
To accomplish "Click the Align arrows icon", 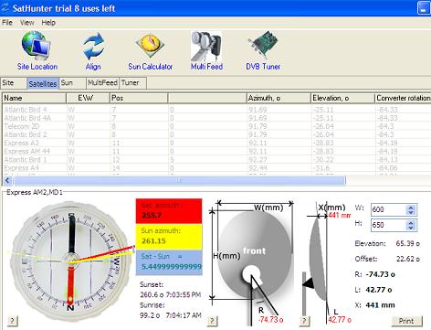I will tap(93, 47).
